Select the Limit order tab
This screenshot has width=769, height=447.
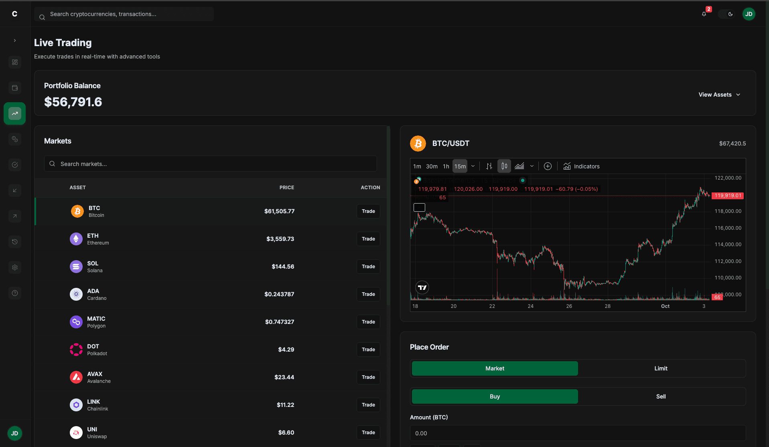tap(661, 368)
